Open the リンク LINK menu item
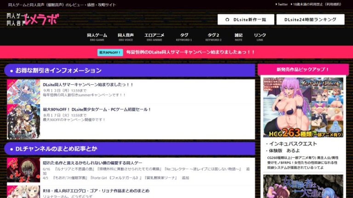This screenshot has width=353, height=198. (260, 37)
